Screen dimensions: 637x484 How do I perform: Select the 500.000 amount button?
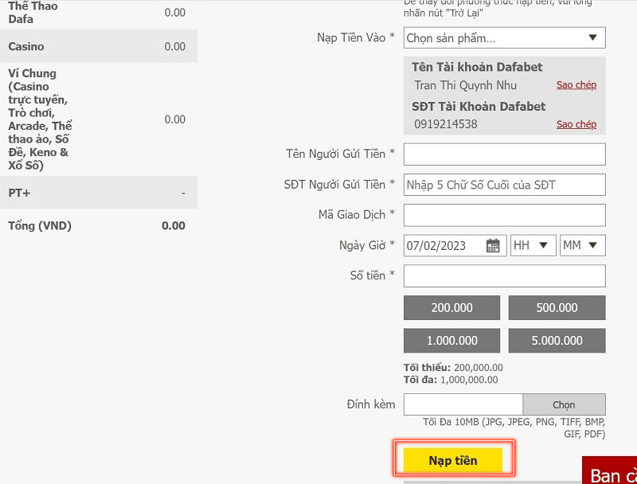point(557,308)
